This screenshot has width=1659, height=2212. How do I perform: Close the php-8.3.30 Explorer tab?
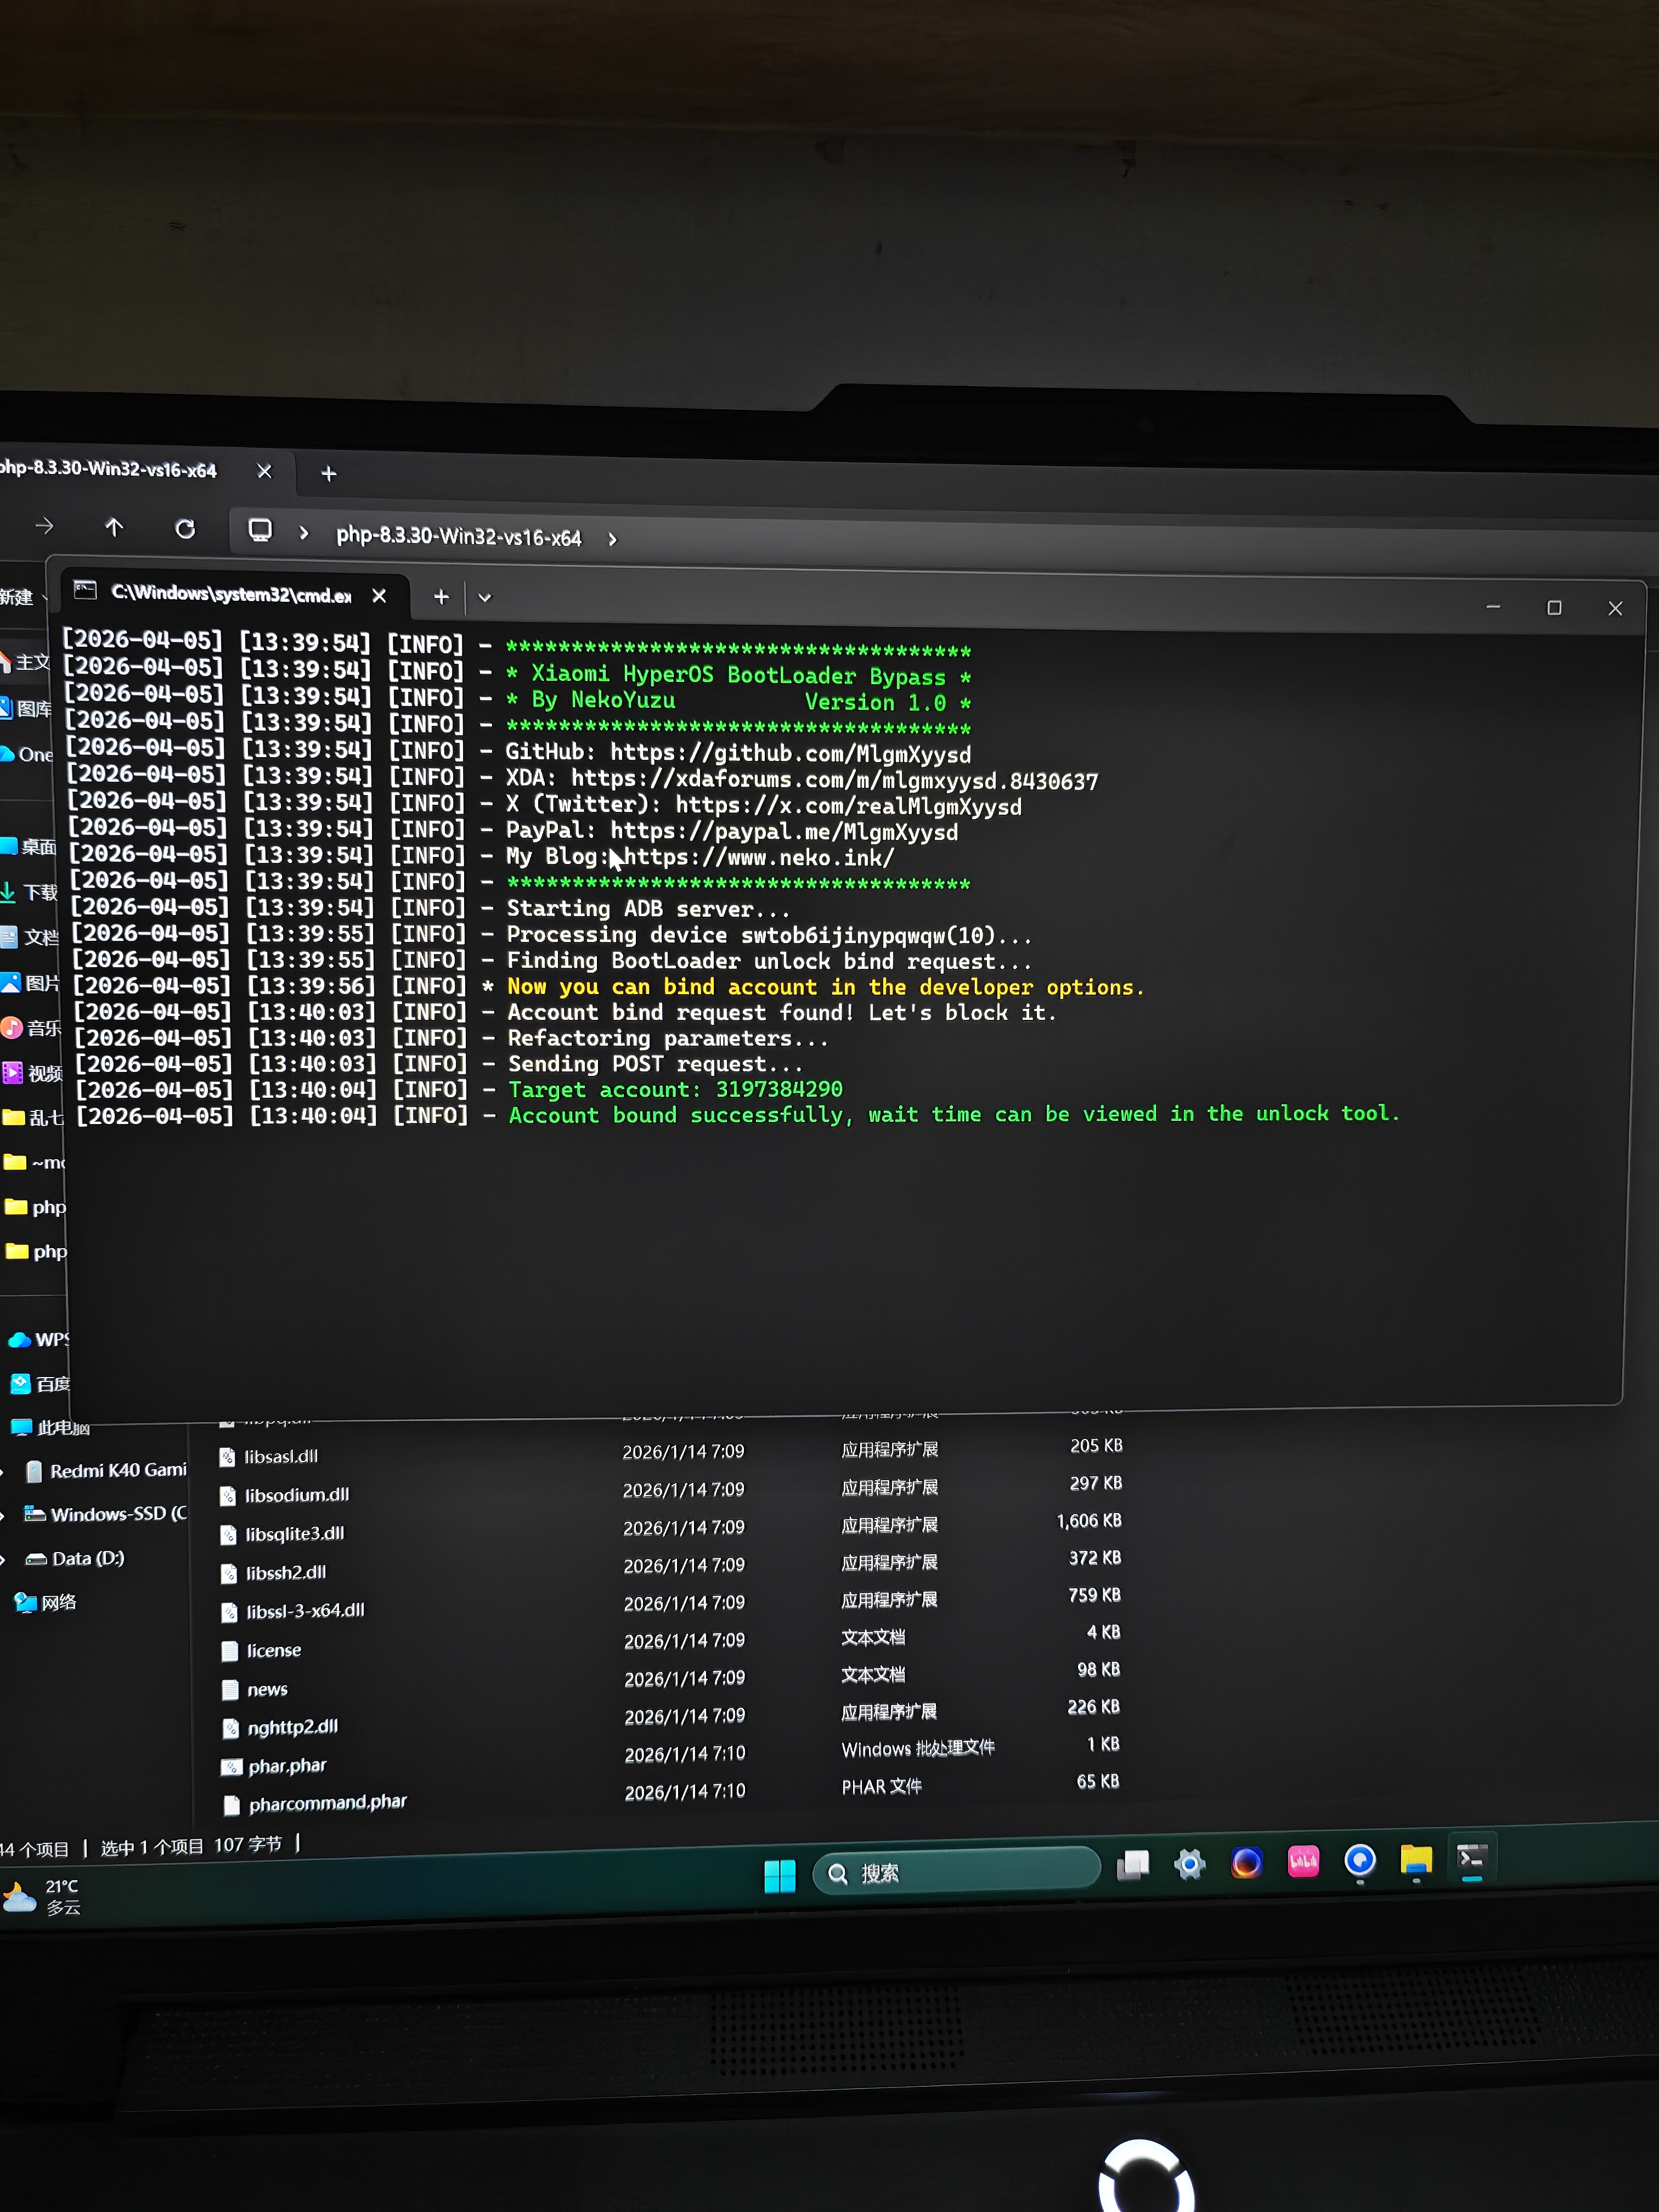pos(264,471)
